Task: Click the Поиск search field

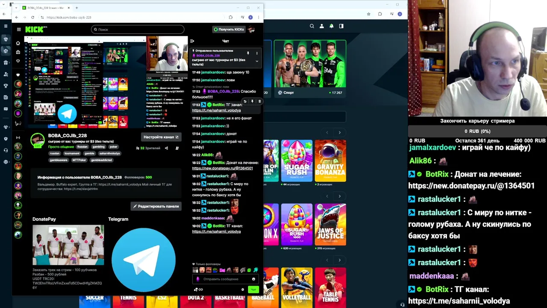Action: pyautogui.click(x=138, y=30)
